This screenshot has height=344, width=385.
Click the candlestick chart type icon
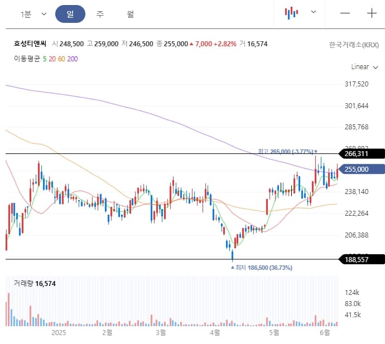pos(291,13)
